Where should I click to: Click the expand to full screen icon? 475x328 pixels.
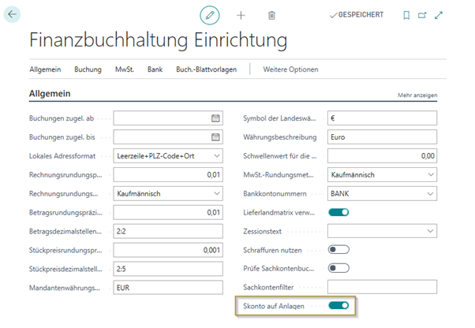point(439,14)
